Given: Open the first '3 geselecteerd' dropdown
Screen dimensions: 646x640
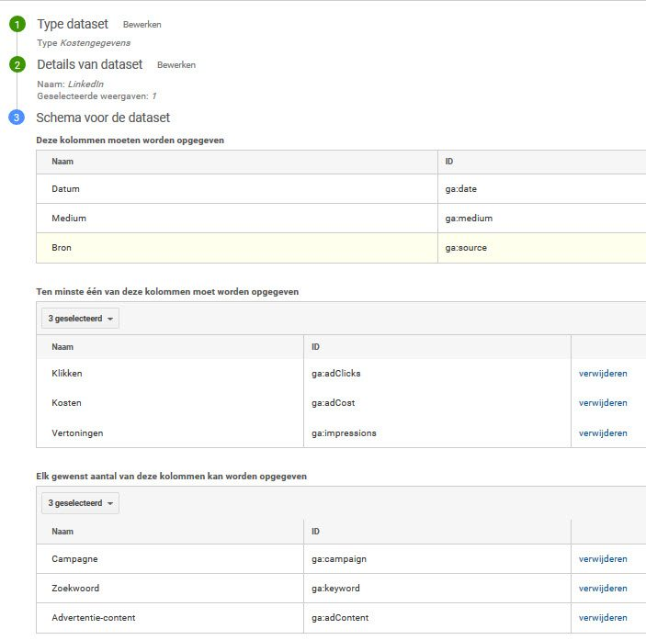Looking at the screenshot, I should coord(80,318).
